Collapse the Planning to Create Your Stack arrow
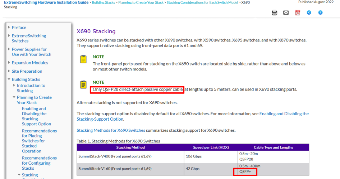The height and width of the screenshot is (179, 340). pyautogui.click(x=14, y=97)
